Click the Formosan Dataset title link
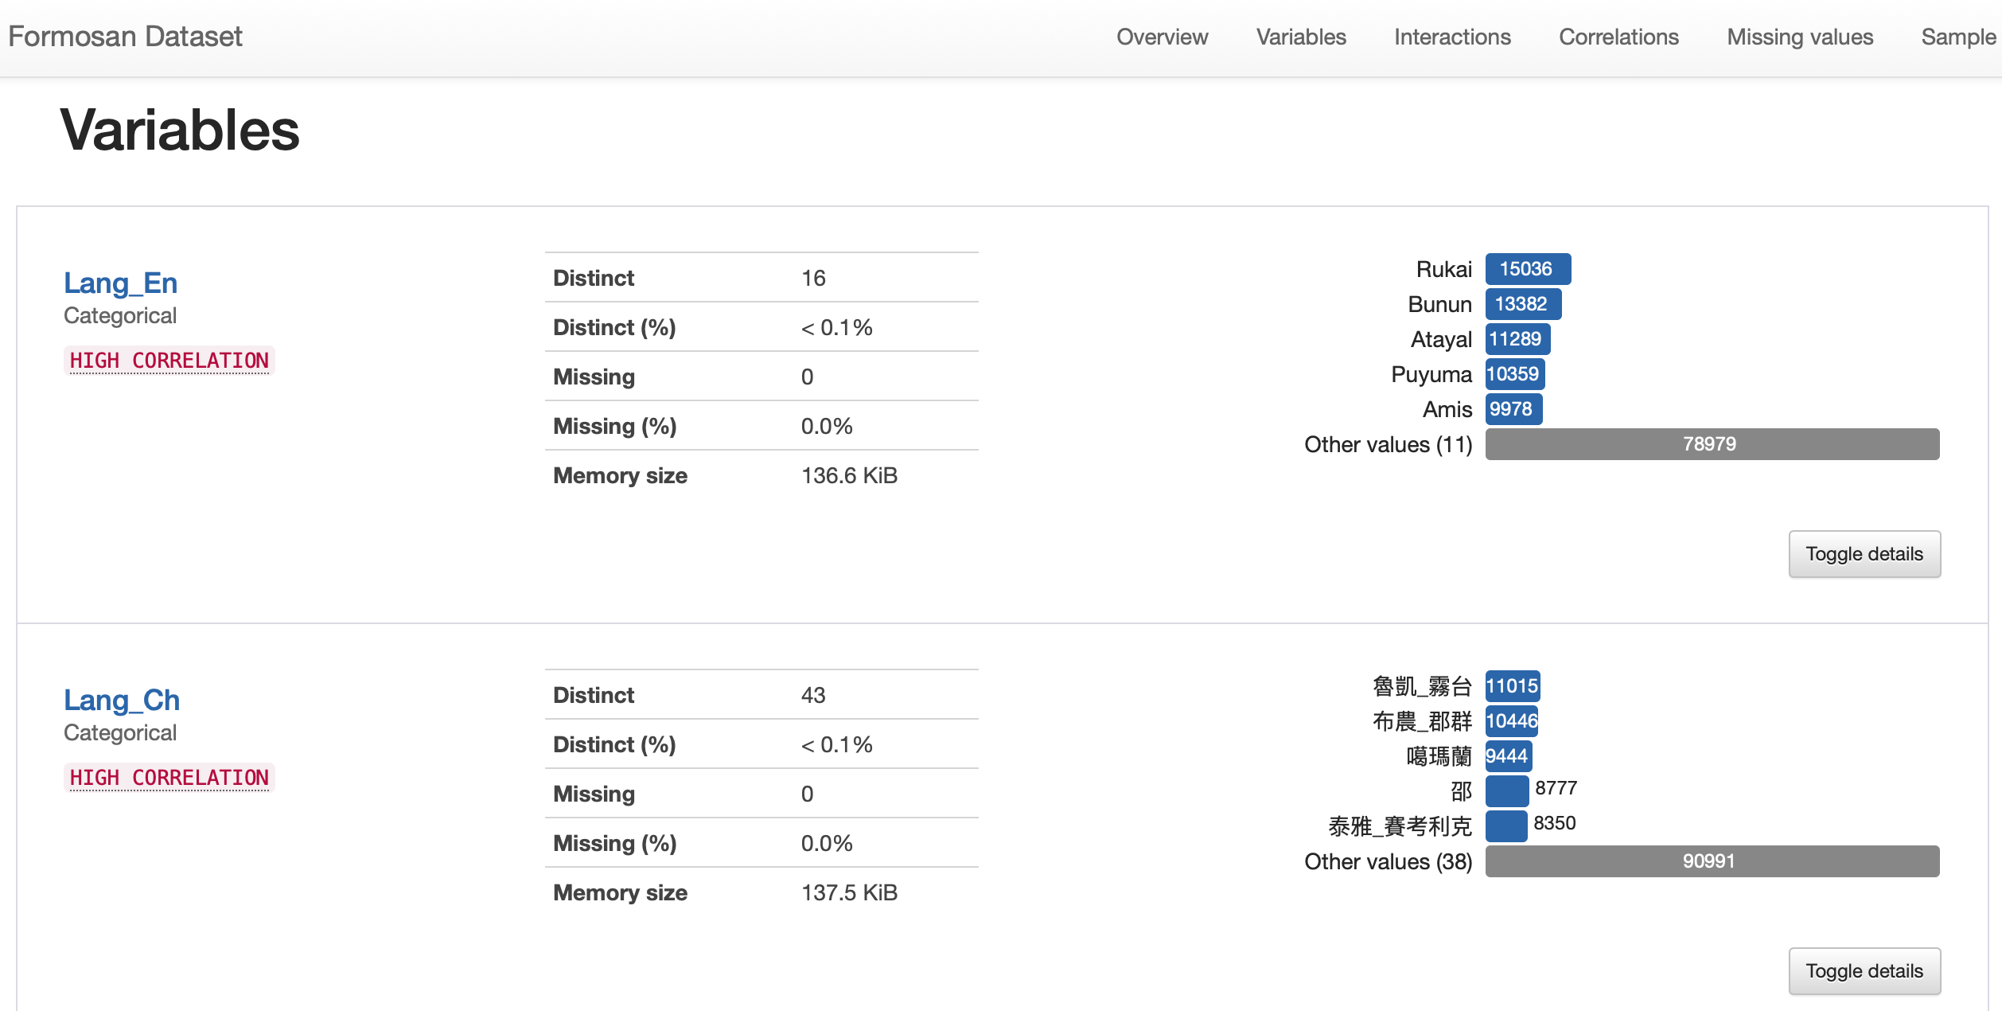Screen dimensions: 2002x1011 point(125,37)
